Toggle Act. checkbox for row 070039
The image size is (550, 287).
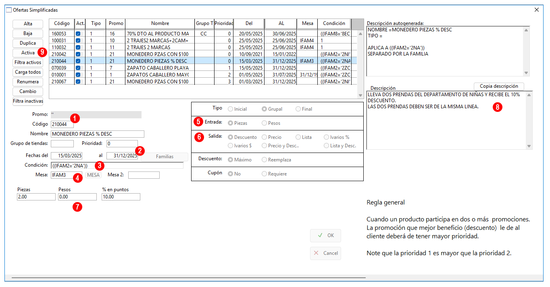click(78, 68)
